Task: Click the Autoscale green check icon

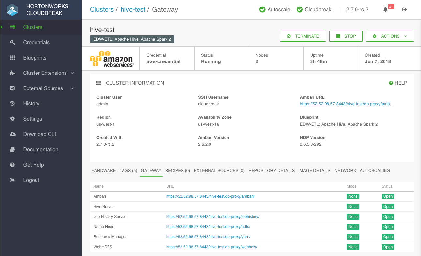Action: pyautogui.click(x=262, y=9)
